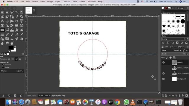The image size is (189, 106).
Task: Open the Layers dock tab menu
Action: 188,47
